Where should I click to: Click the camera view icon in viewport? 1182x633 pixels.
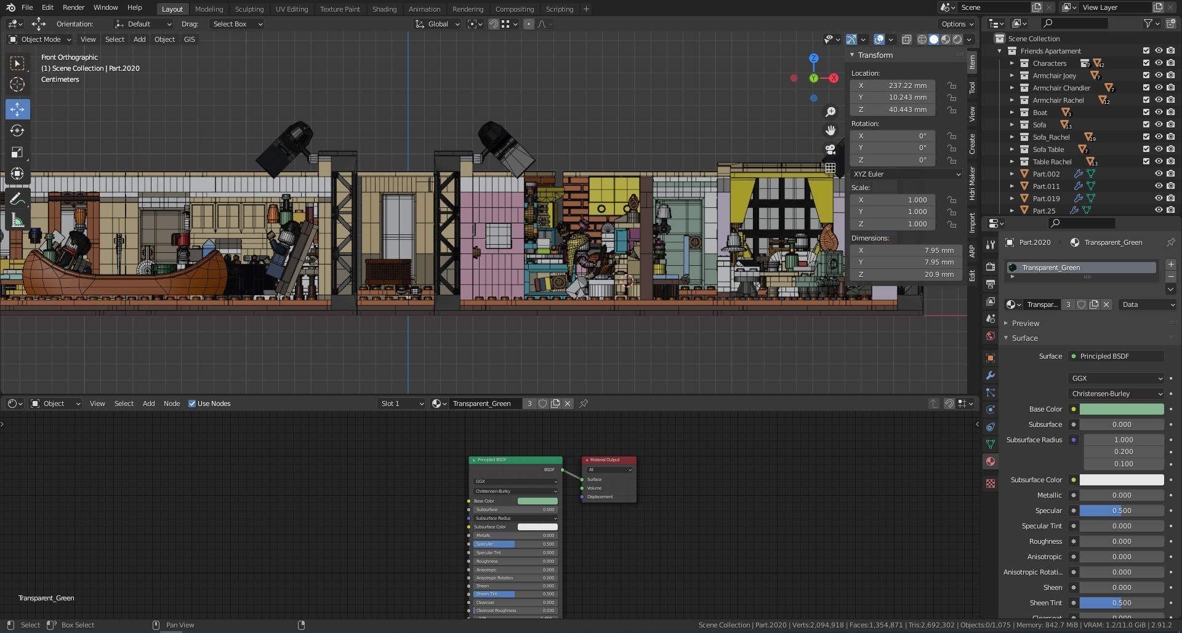coord(830,149)
